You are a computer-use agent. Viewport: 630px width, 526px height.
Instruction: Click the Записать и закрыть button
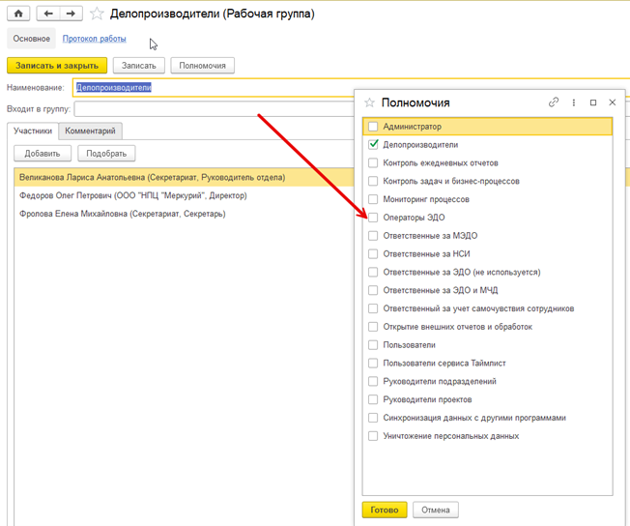click(57, 66)
